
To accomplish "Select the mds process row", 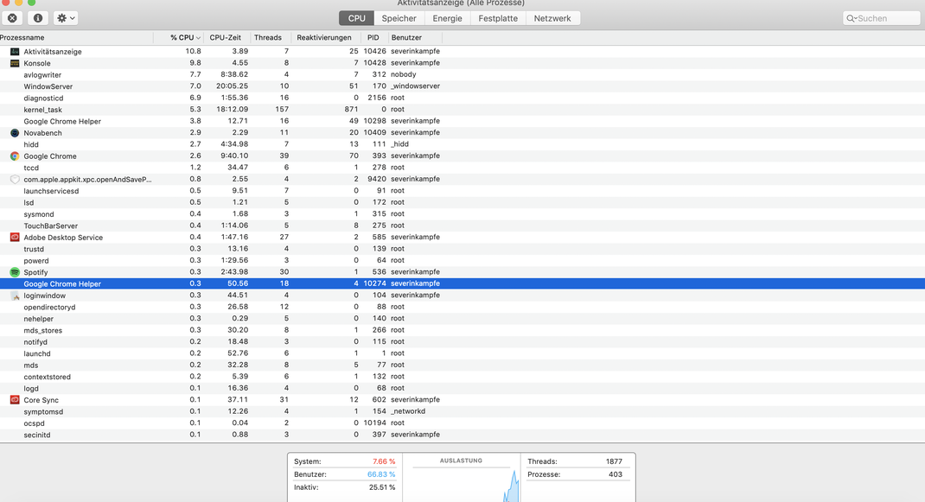I will click(462, 365).
